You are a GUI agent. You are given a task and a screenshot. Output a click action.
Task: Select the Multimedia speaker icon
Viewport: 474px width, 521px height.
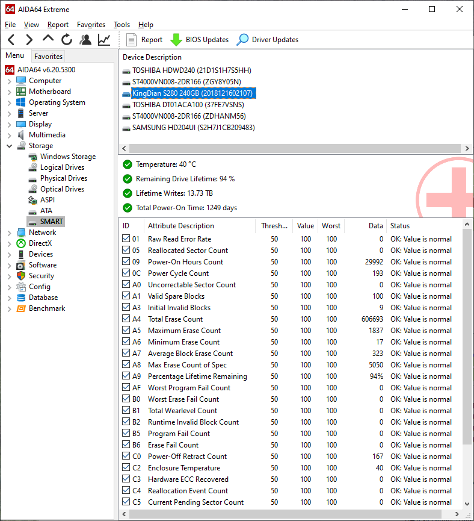(x=21, y=135)
